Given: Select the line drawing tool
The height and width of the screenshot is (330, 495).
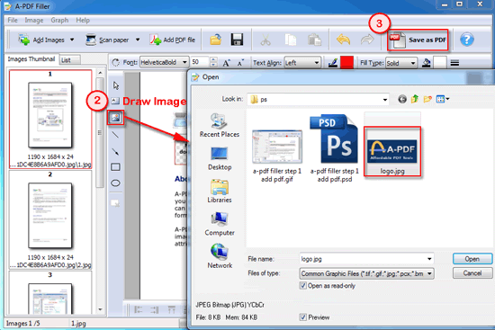Looking at the screenshot, I should point(115,135).
